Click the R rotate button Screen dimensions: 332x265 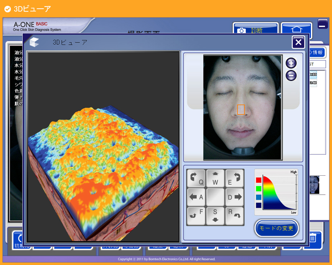234,216
